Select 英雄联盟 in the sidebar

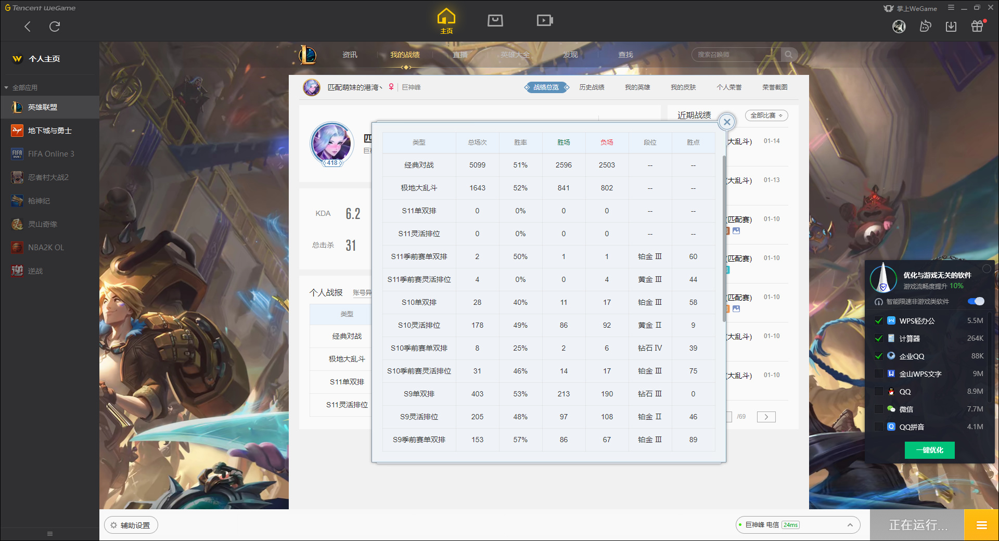pyautogui.click(x=49, y=107)
